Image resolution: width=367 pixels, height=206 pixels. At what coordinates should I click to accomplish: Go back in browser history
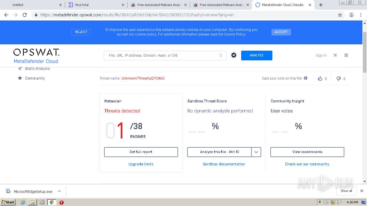pos(6,15)
